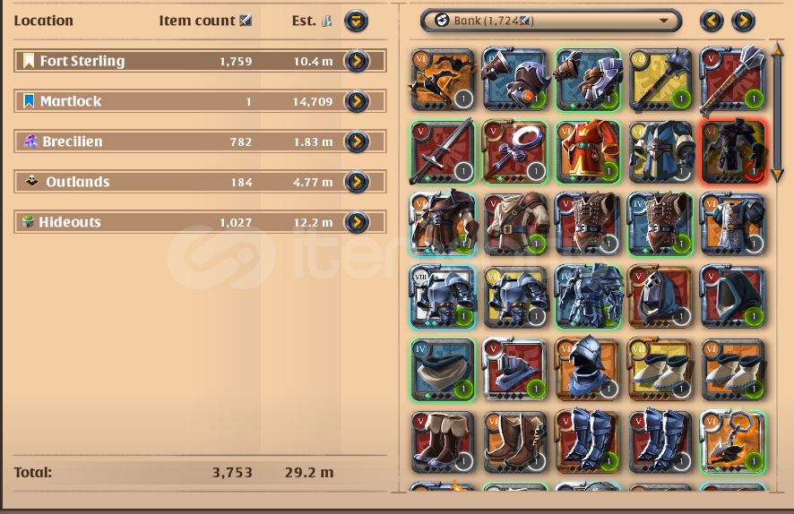The image size is (794, 514).
Task: Open the Fort Sterling location arrow
Action: click(357, 61)
